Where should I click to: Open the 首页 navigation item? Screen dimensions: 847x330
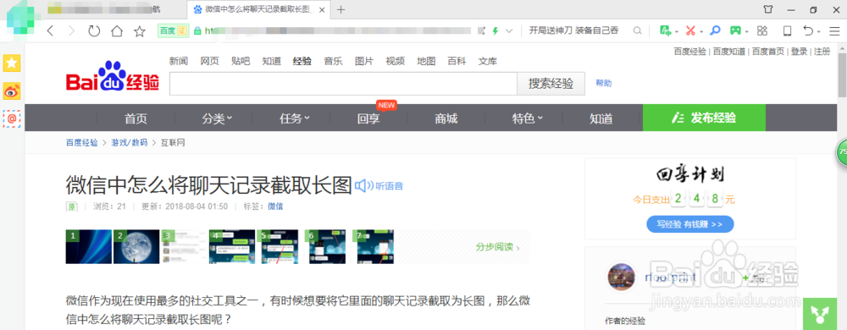tap(136, 118)
